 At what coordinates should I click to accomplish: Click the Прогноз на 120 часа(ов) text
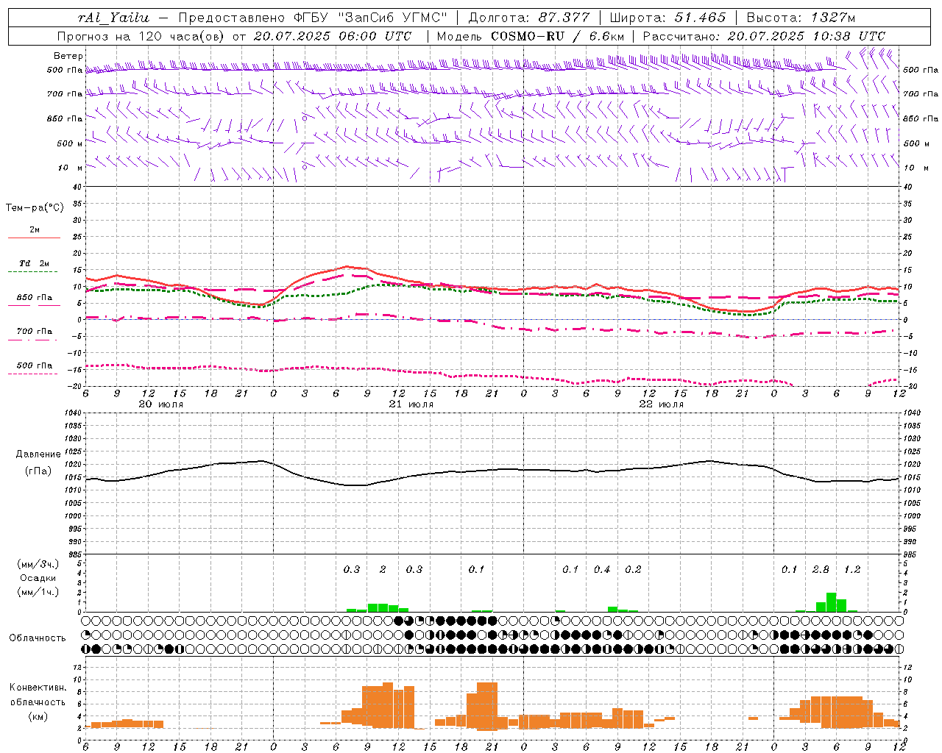tap(142, 36)
